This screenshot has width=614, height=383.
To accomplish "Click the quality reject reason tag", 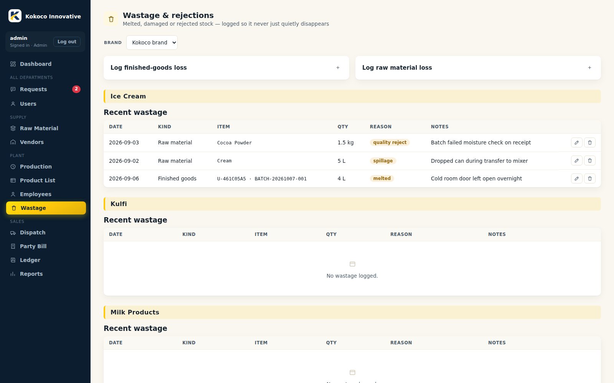I will (x=390, y=142).
